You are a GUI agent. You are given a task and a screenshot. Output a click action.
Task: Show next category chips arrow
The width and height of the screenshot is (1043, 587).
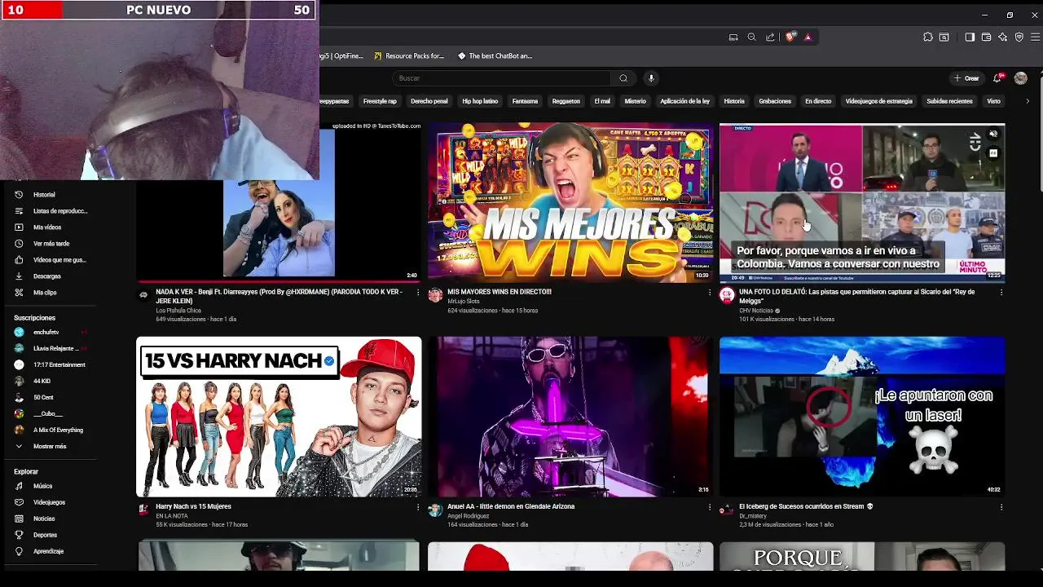[1027, 101]
